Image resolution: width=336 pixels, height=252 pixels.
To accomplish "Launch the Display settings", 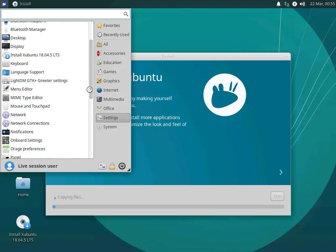I will [x=45, y=47].
